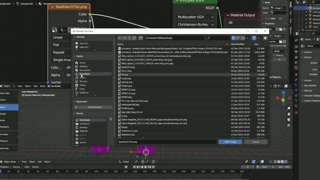Go forward in the File View navigation

[x=124, y=38]
